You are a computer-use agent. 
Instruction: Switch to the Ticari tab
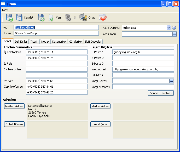[x=34, y=42]
